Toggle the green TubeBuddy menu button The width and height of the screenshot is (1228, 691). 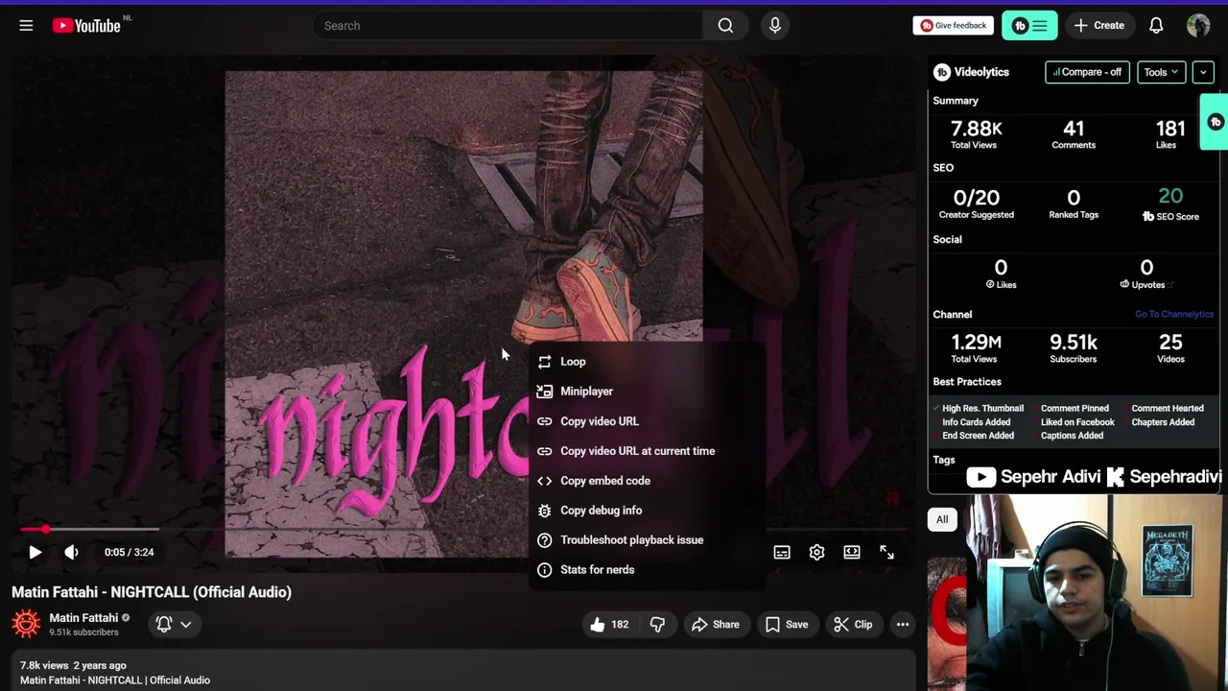(1029, 26)
